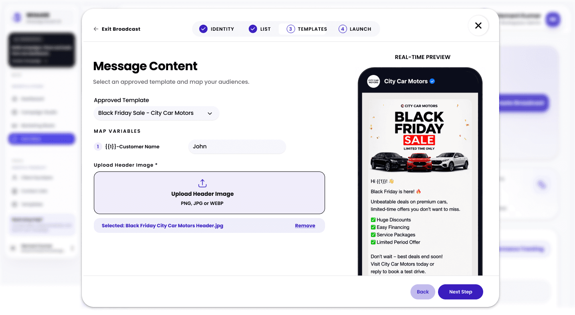This screenshot has width=575, height=315.
Task: Click the variable number 1 badge
Action: pos(98,147)
